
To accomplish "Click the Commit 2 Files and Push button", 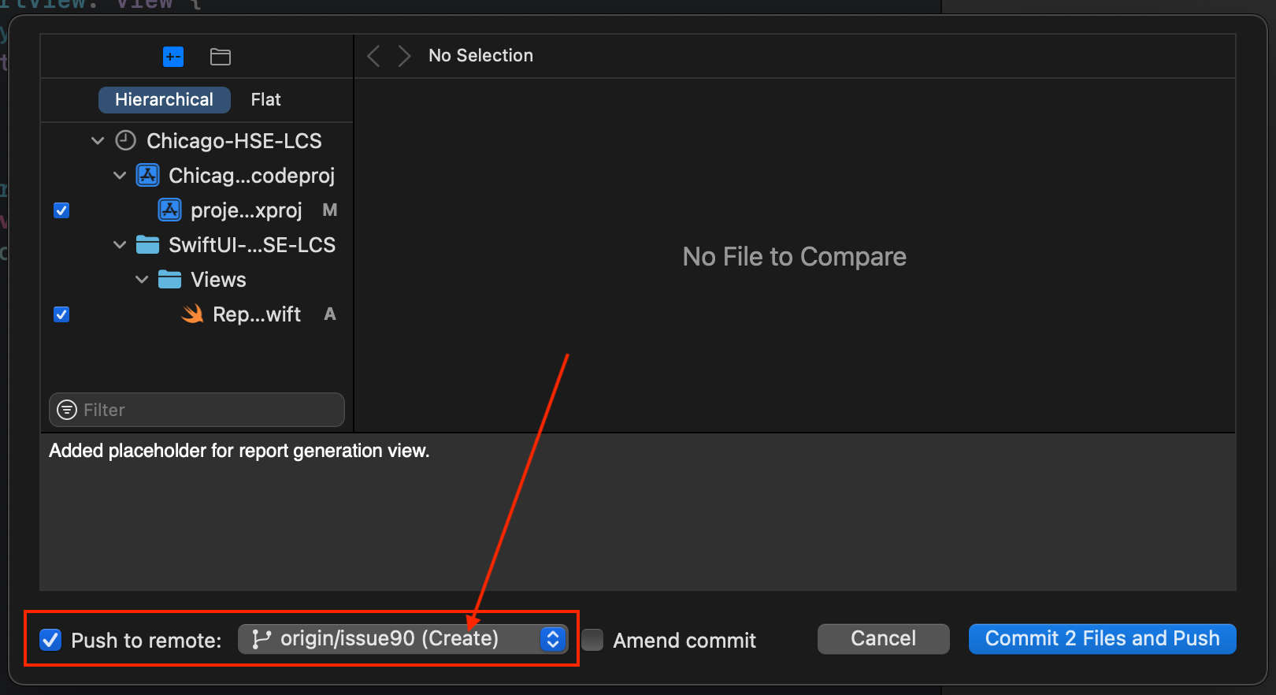I will [1102, 639].
